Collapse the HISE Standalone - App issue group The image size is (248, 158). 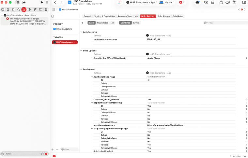pos(2,15)
